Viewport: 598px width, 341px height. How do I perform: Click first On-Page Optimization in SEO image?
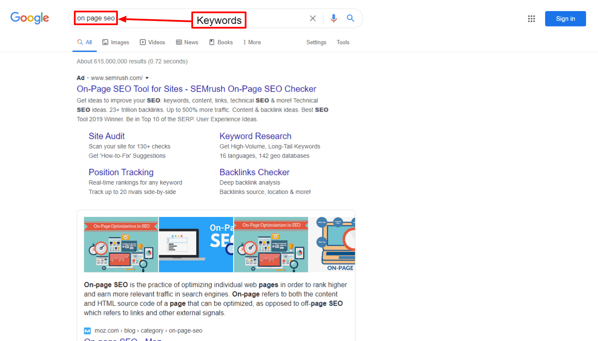tap(121, 245)
